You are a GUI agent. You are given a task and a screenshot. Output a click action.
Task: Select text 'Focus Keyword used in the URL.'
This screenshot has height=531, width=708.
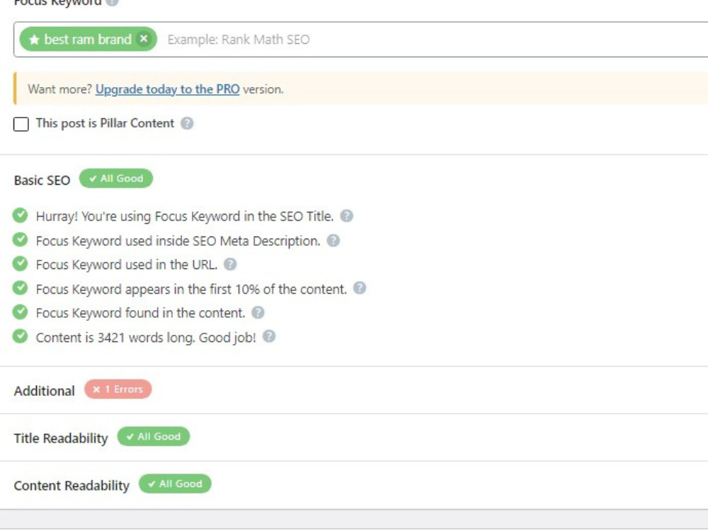127,265
